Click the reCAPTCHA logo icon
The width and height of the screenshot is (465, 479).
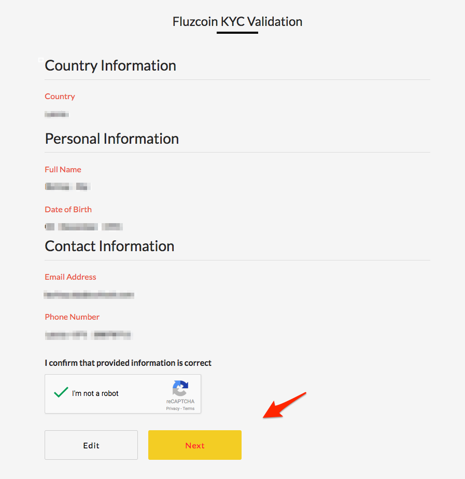click(x=180, y=389)
